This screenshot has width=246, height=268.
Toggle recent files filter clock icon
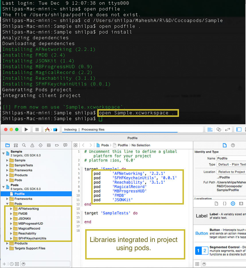point(12,264)
